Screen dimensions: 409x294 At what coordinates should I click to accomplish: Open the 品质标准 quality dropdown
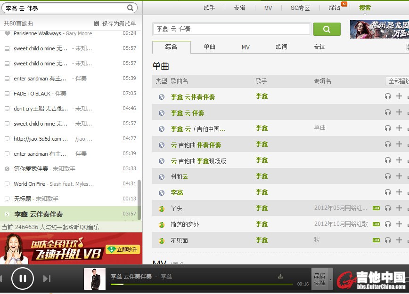click(322, 279)
